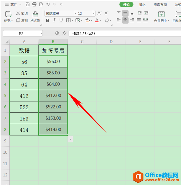Select cell A6 with value 522
The height and width of the screenshot is (185, 181).
[24, 107]
